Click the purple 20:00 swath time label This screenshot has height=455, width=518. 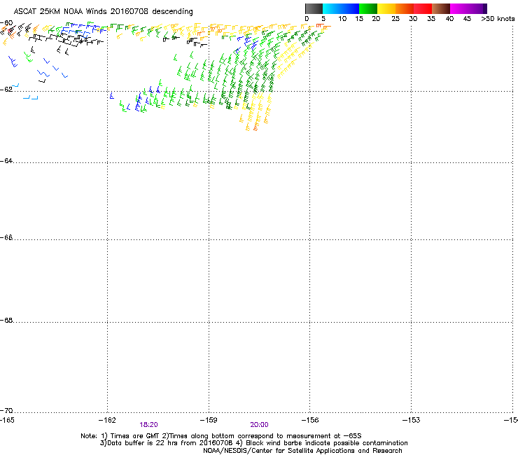(x=259, y=425)
